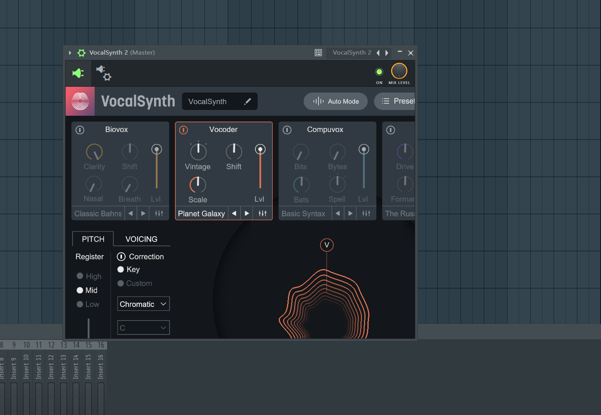Screen dimensions: 601x415
Task: Click the keyboard grid icon in title bar
Action: [318, 52]
